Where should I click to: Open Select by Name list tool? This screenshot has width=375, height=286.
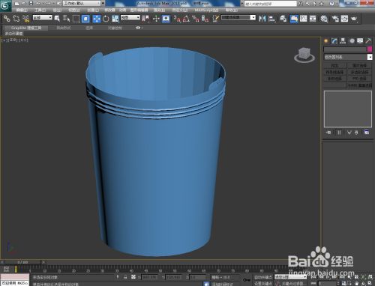point(66,19)
